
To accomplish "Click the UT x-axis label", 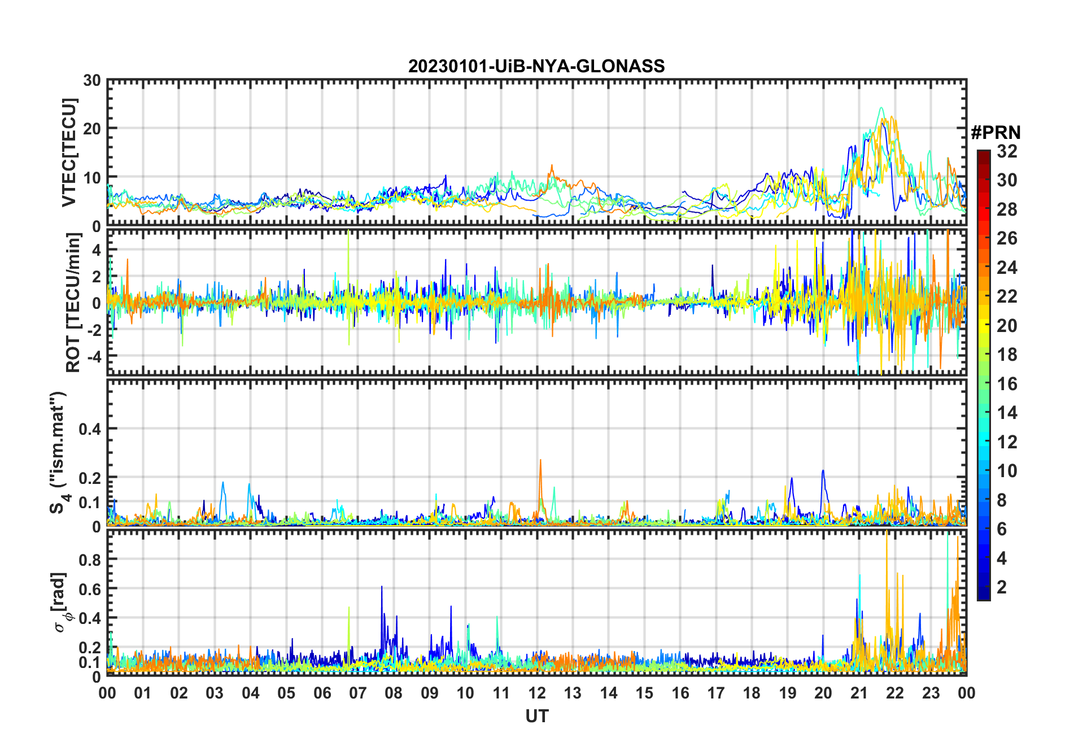I will click(536, 716).
